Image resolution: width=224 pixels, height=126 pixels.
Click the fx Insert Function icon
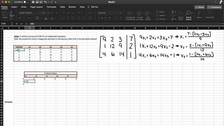pos(26,24)
